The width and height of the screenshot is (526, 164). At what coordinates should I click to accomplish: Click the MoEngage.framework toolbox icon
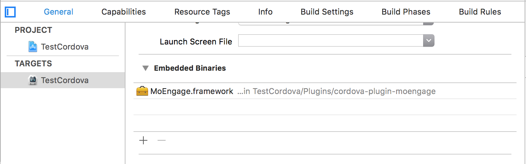click(x=142, y=91)
